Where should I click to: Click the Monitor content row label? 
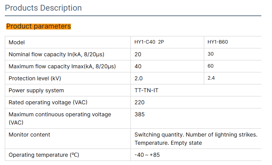(29, 134)
